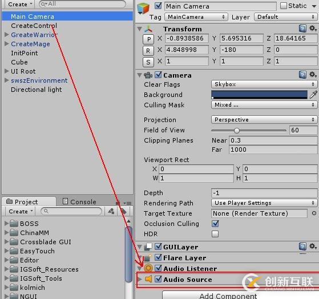Open the Background color swatch

[260, 95]
